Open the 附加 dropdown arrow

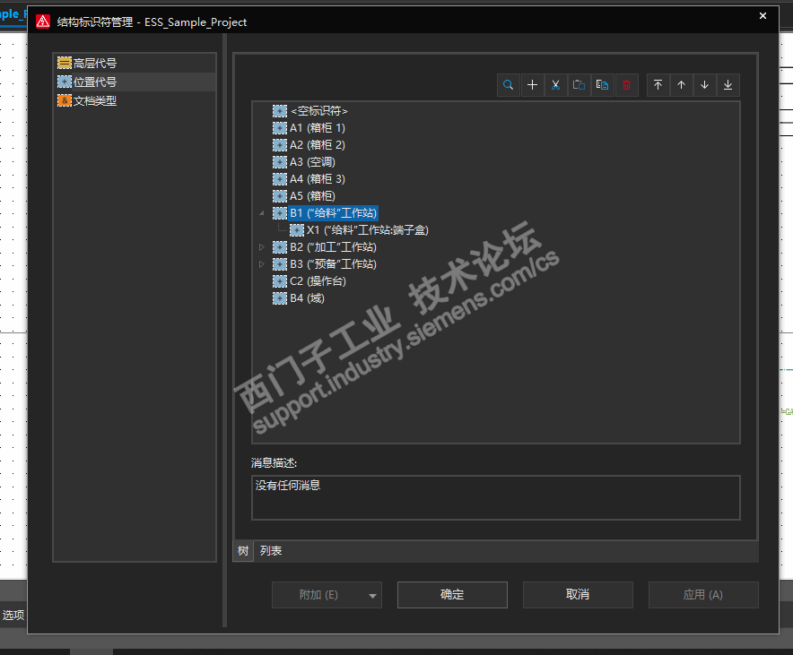tap(373, 595)
